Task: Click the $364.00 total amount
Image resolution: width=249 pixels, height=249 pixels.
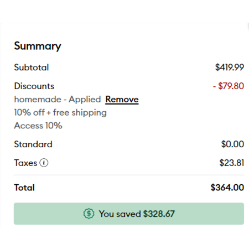Action: 227,188
